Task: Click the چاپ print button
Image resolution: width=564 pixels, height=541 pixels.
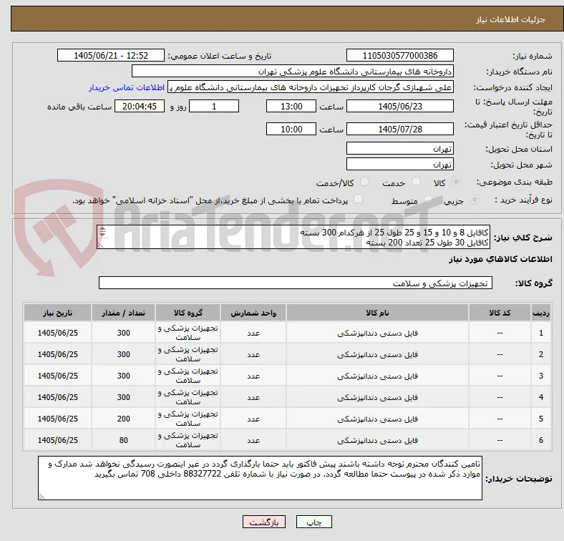Action: click(314, 522)
